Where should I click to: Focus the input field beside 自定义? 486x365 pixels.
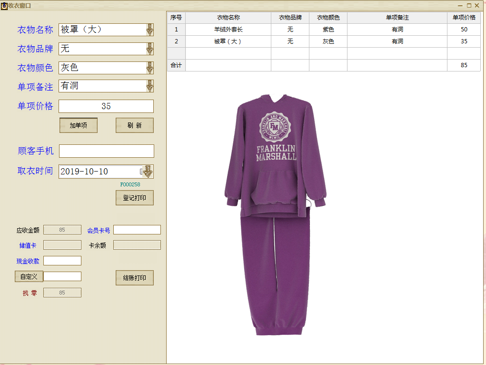coord(62,276)
